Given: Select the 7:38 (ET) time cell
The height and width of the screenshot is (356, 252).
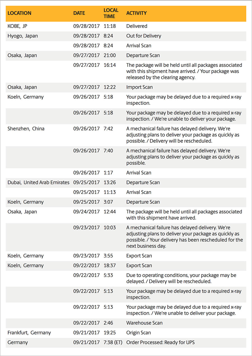Looking at the screenshot, I should pos(113,342).
